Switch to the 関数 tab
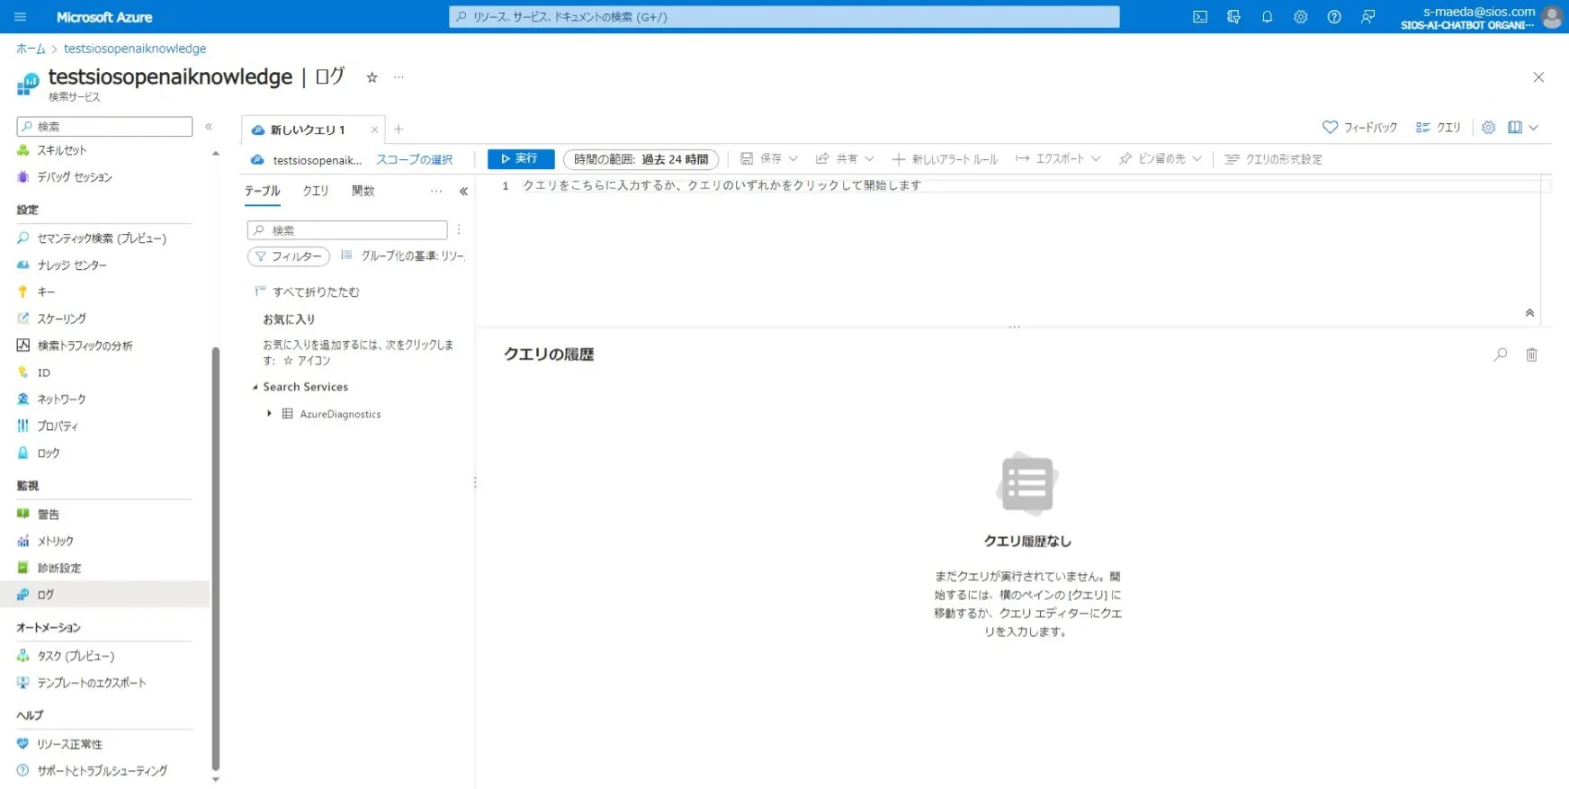1569x789 pixels. point(363,191)
